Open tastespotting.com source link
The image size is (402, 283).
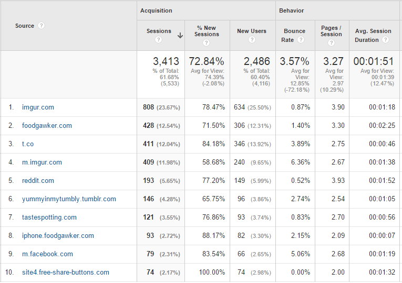(x=49, y=217)
